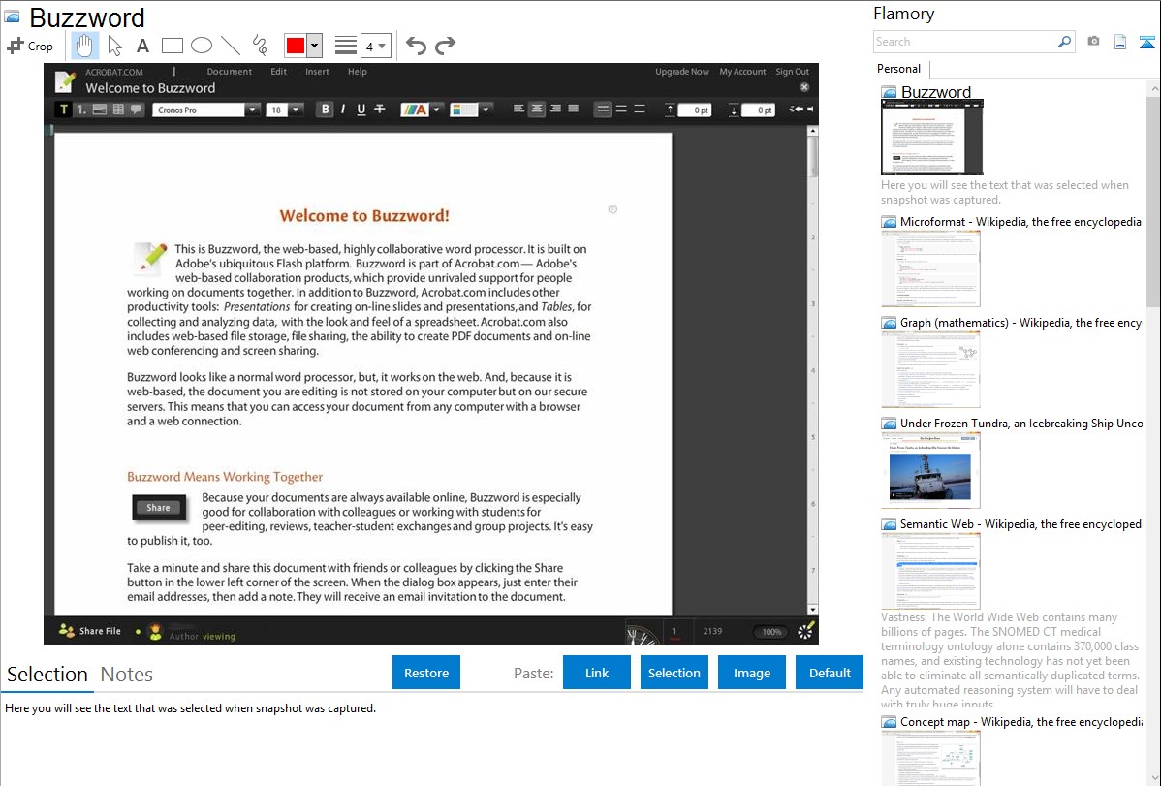The image size is (1161, 786).
Task: Click the Link paste button
Action: click(597, 673)
